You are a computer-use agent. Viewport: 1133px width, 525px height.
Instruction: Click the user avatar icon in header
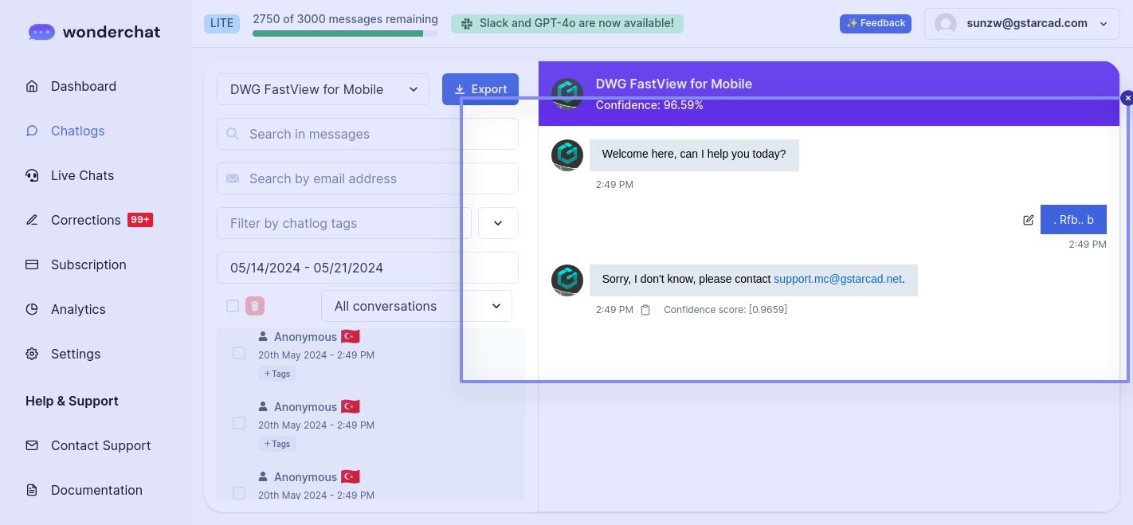tap(946, 24)
